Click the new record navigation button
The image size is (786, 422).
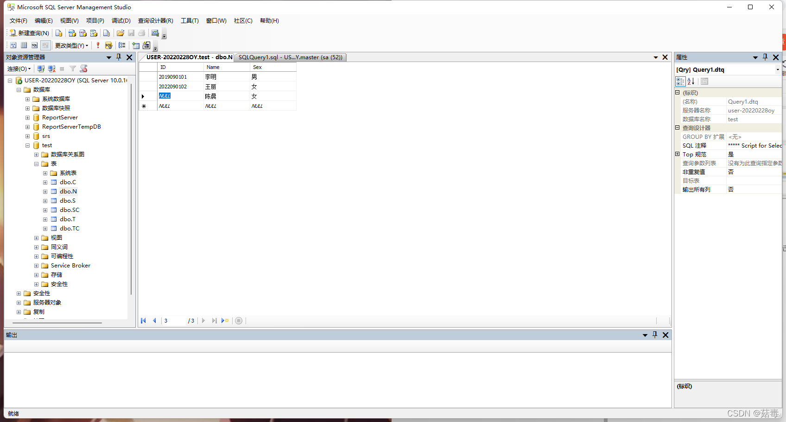(x=225, y=321)
